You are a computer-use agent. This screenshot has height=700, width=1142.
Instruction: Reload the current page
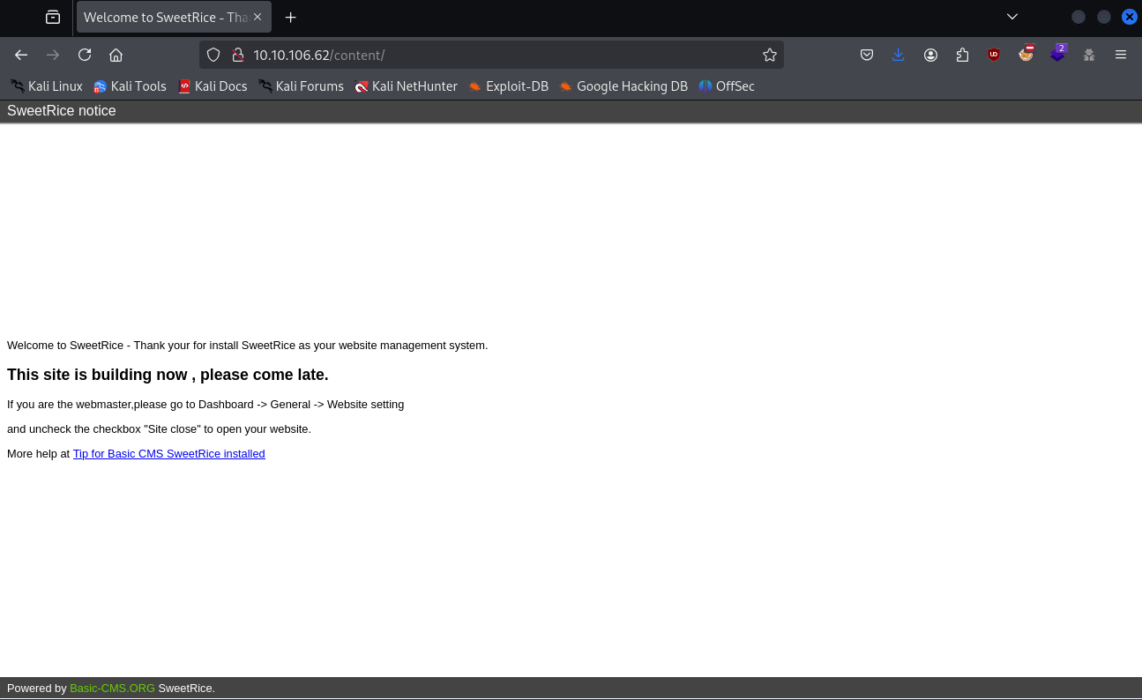(85, 55)
